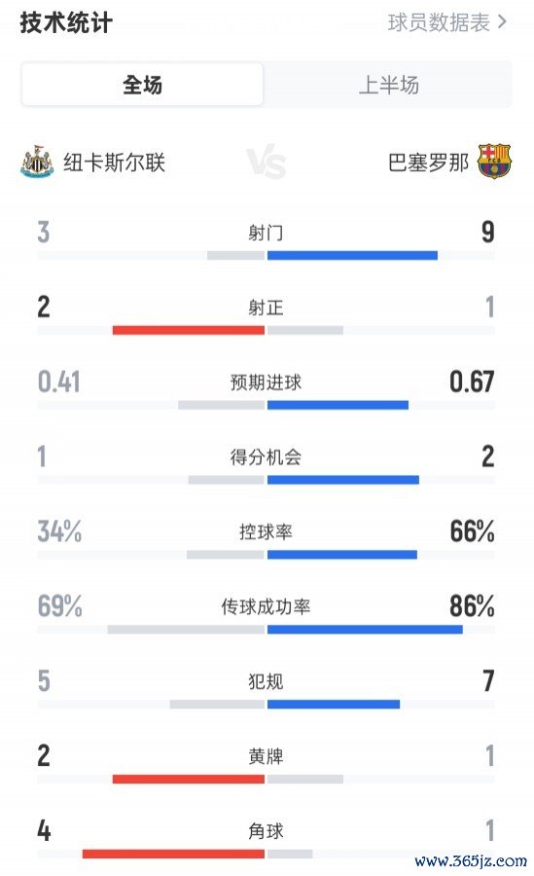534x876 pixels.
Task: Click the red 射正 shots-on-target bar
Action: click(x=189, y=330)
